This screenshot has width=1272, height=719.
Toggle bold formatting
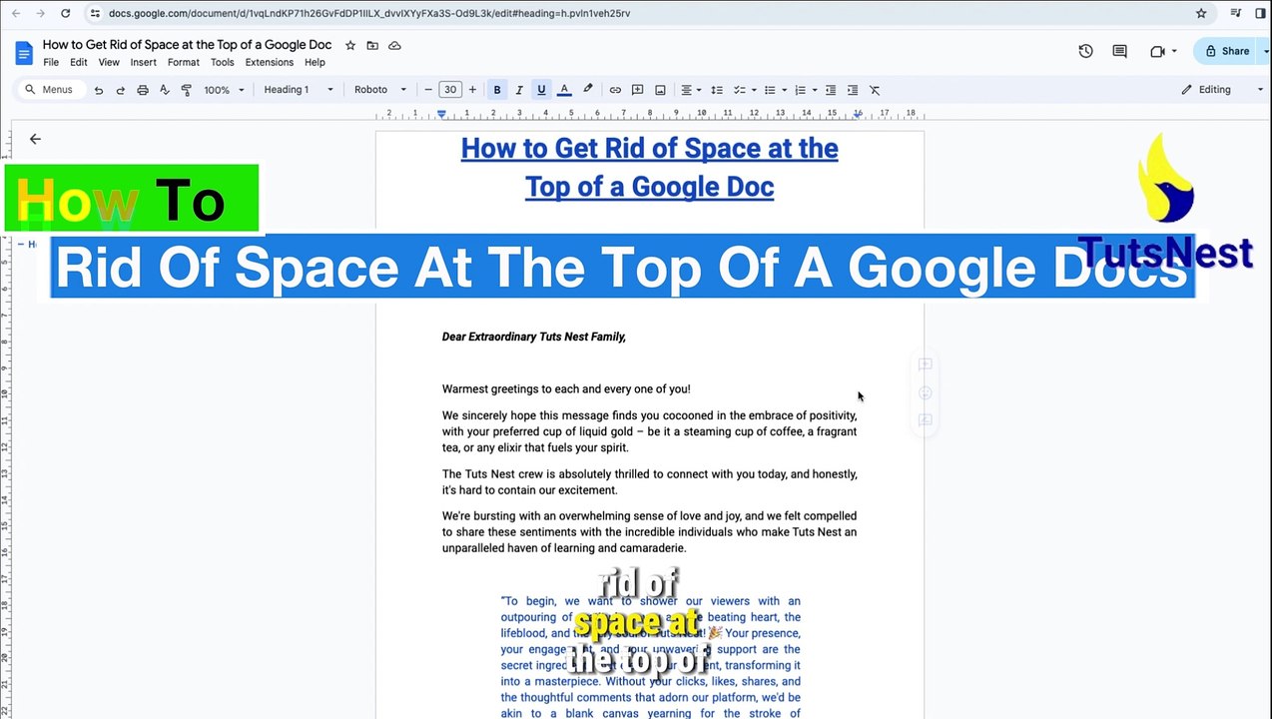(496, 90)
